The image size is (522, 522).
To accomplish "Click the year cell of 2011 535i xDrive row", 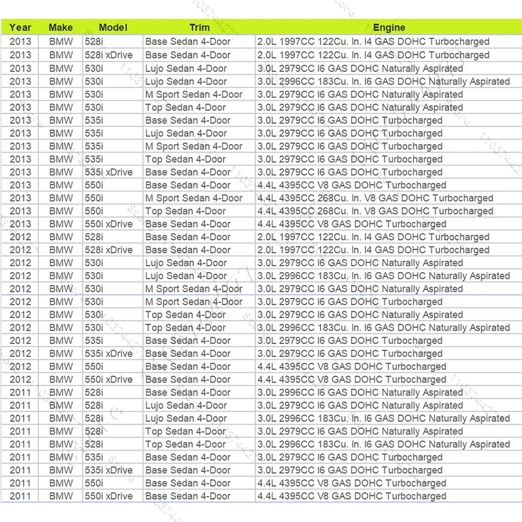I will pos(20,470).
